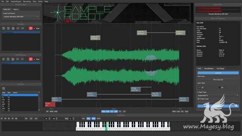242x136 pixels.
Task: Click the Loop play button at lower right
Action: point(178,111)
